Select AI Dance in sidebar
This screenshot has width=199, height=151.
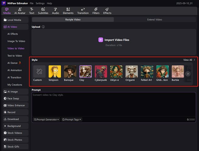[14, 63]
